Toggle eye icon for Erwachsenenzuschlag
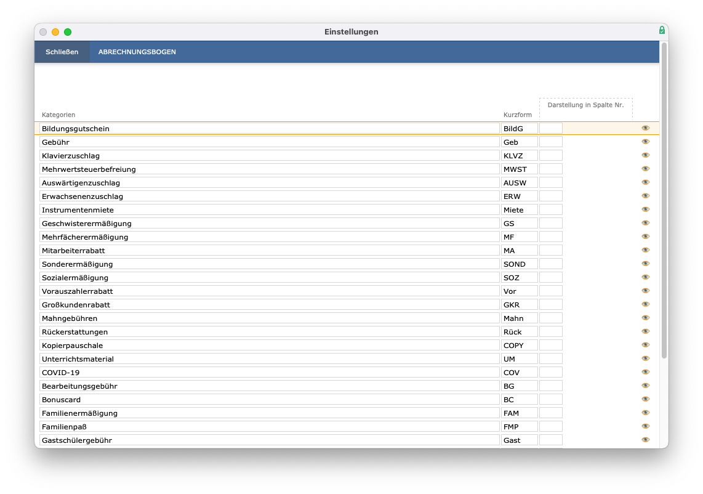The width and height of the screenshot is (703, 494). click(x=646, y=196)
